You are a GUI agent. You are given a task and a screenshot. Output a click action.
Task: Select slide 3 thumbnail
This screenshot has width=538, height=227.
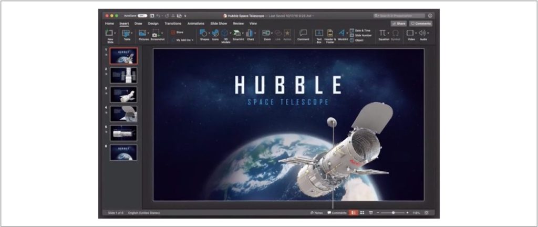[123, 95]
